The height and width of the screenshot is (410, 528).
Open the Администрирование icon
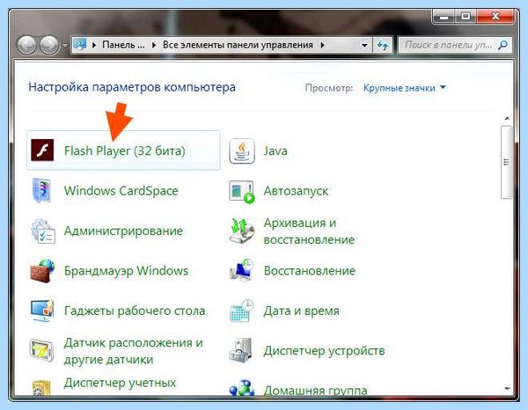click(x=42, y=231)
